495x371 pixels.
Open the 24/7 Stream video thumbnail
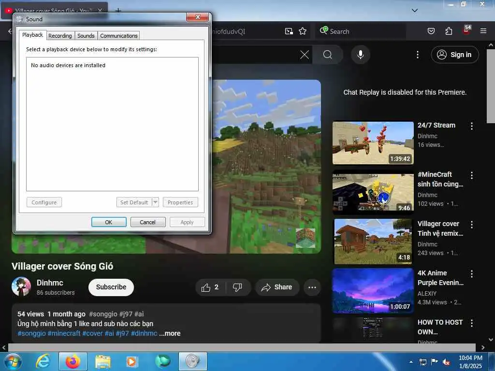373,143
